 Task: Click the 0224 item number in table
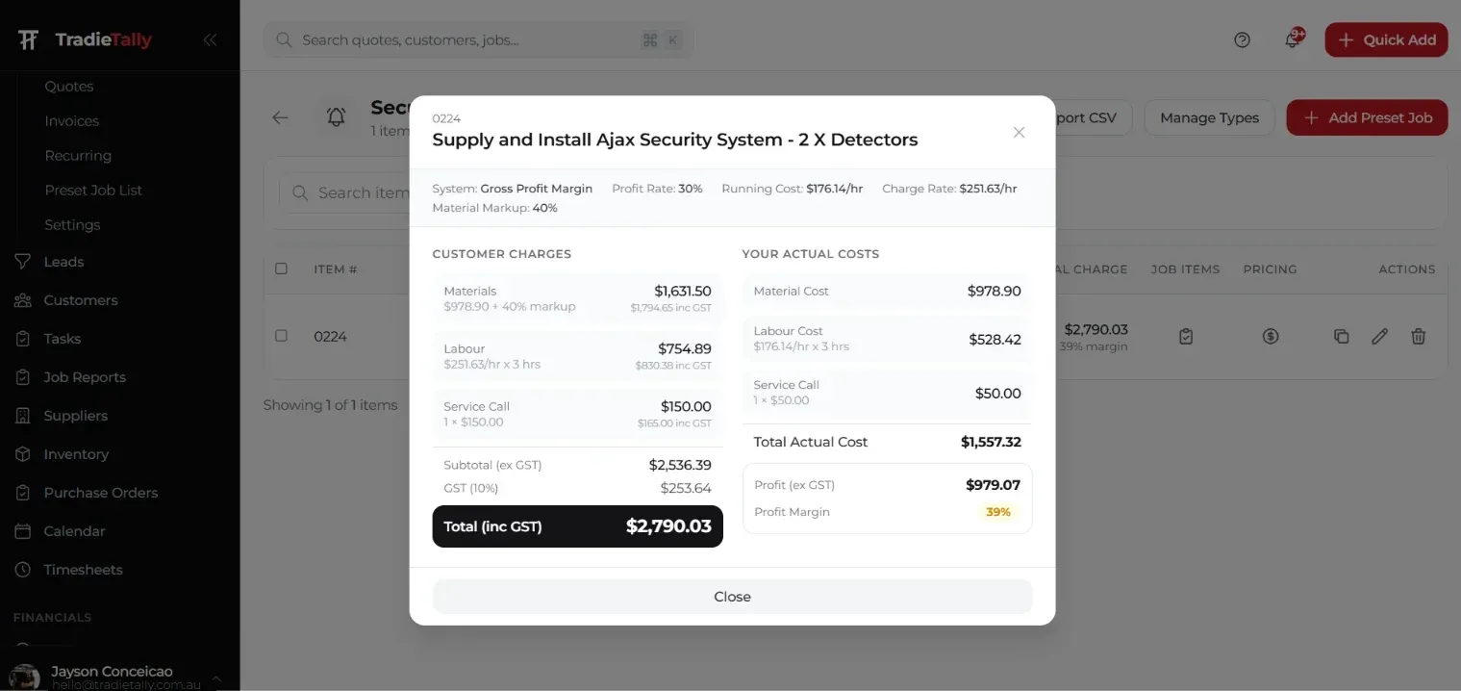tap(330, 336)
